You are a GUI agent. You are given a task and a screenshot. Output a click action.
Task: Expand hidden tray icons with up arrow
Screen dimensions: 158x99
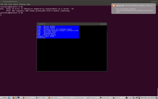[x=130, y=97]
